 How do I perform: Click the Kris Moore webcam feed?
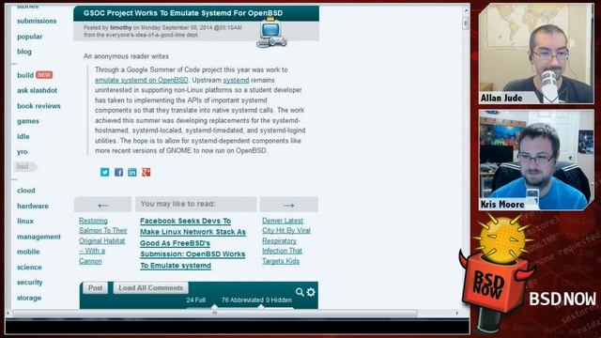(x=536, y=161)
